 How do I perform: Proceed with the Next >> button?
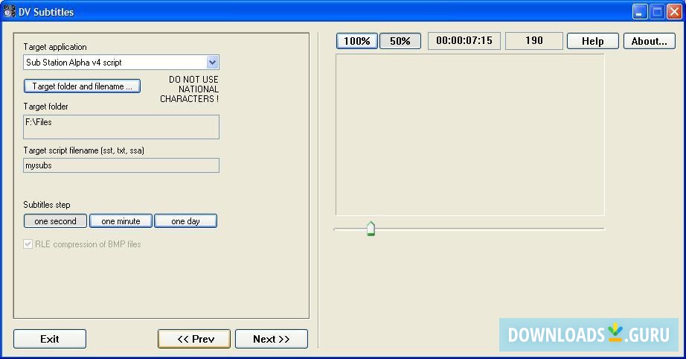coord(272,339)
